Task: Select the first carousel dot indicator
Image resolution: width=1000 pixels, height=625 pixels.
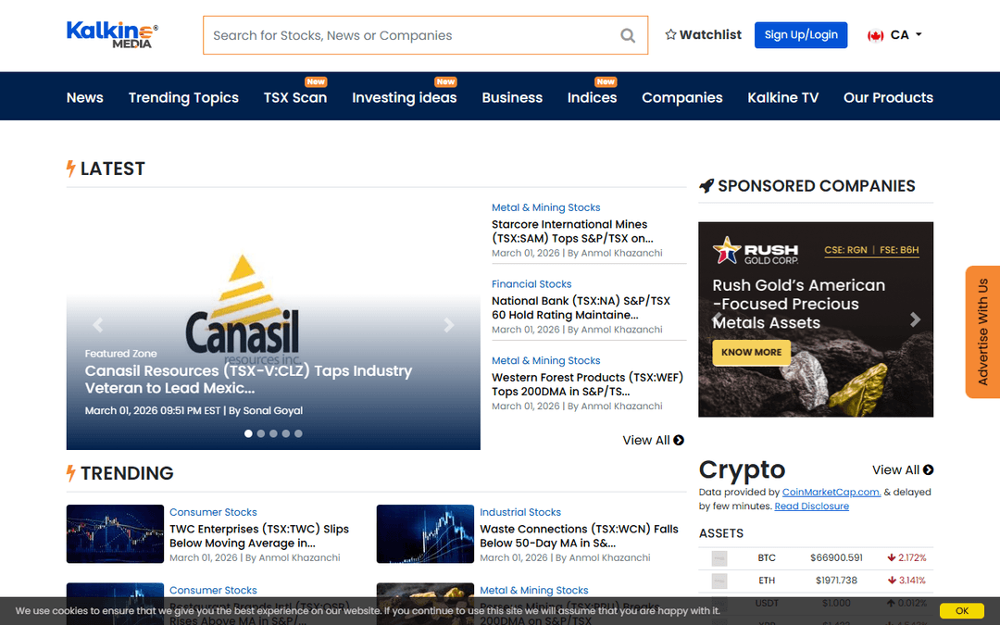Action: (x=248, y=433)
